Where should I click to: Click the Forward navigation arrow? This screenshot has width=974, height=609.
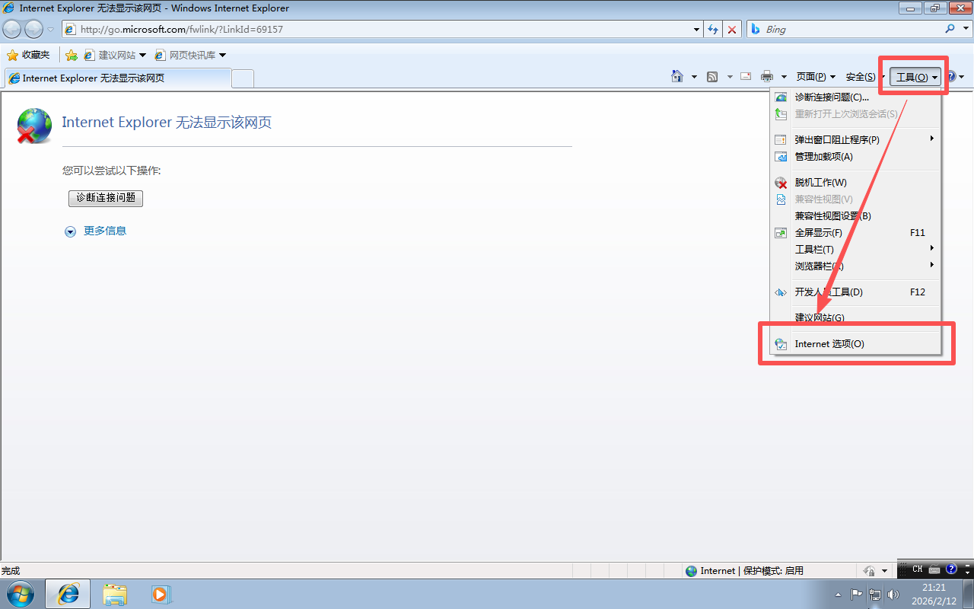[x=34, y=29]
